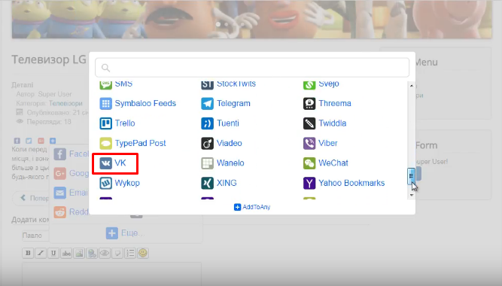Click the scrollbar up arrow
The width and height of the screenshot is (502, 286).
pos(412,86)
